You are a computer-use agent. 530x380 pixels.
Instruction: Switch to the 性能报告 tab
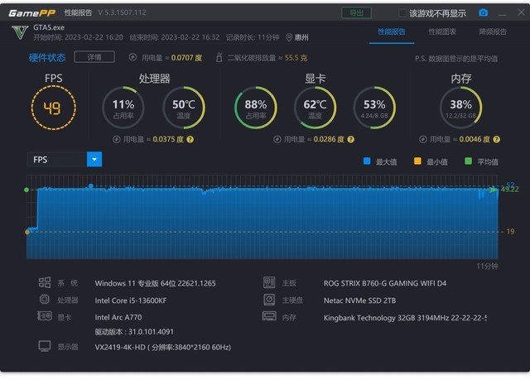(392, 31)
